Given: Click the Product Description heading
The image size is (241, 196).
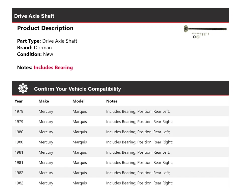Looking at the screenshot, I should [x=45, y=28].
